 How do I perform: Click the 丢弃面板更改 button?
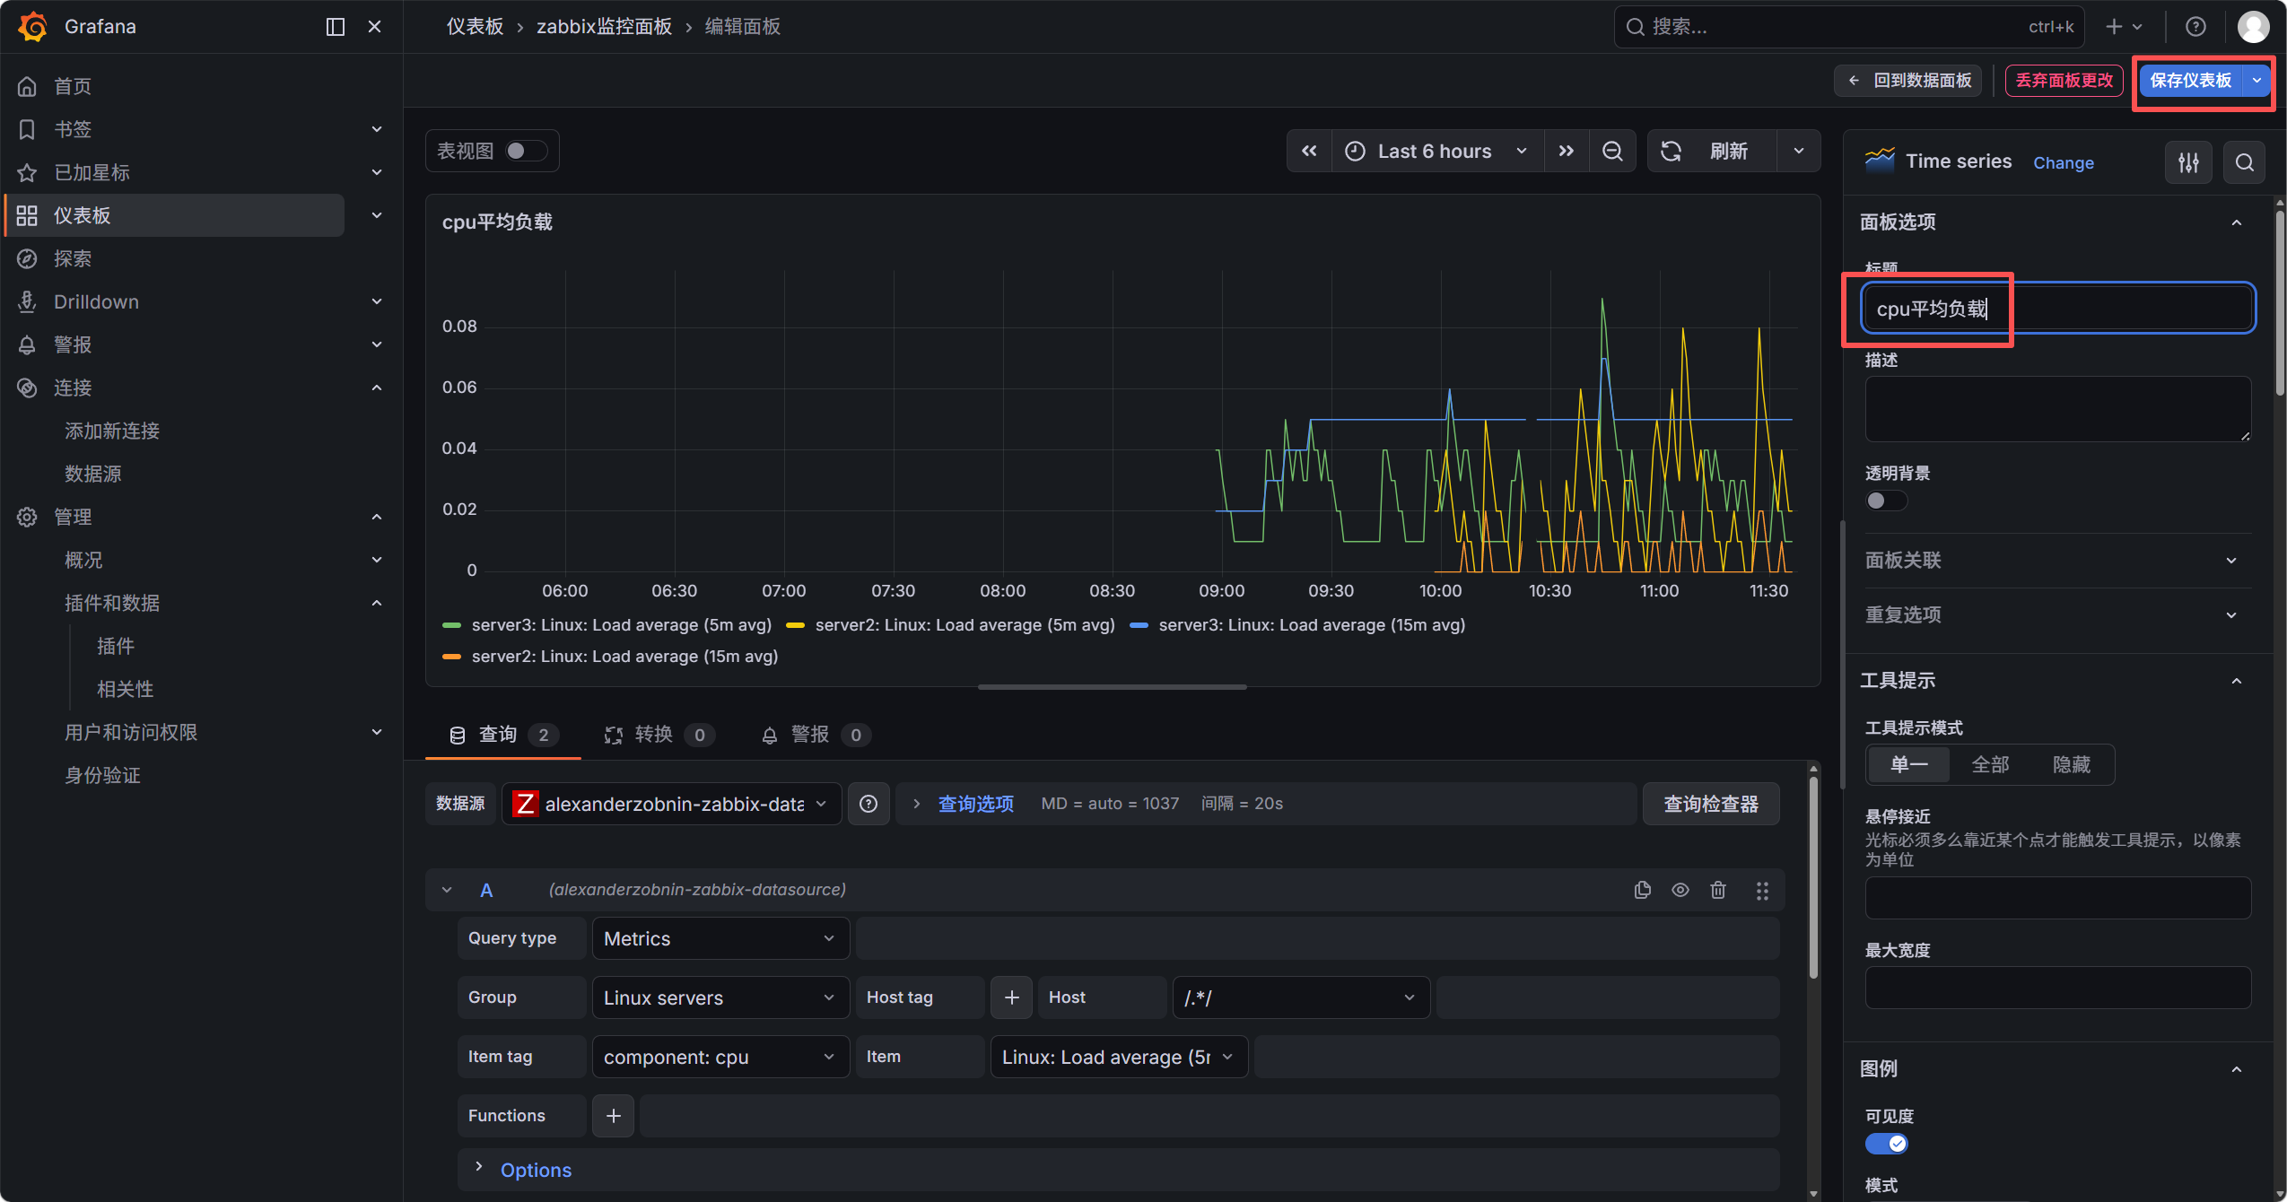click(x=2064, y=81)
